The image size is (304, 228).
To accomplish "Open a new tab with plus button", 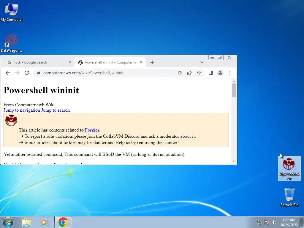I will point(152,62).
